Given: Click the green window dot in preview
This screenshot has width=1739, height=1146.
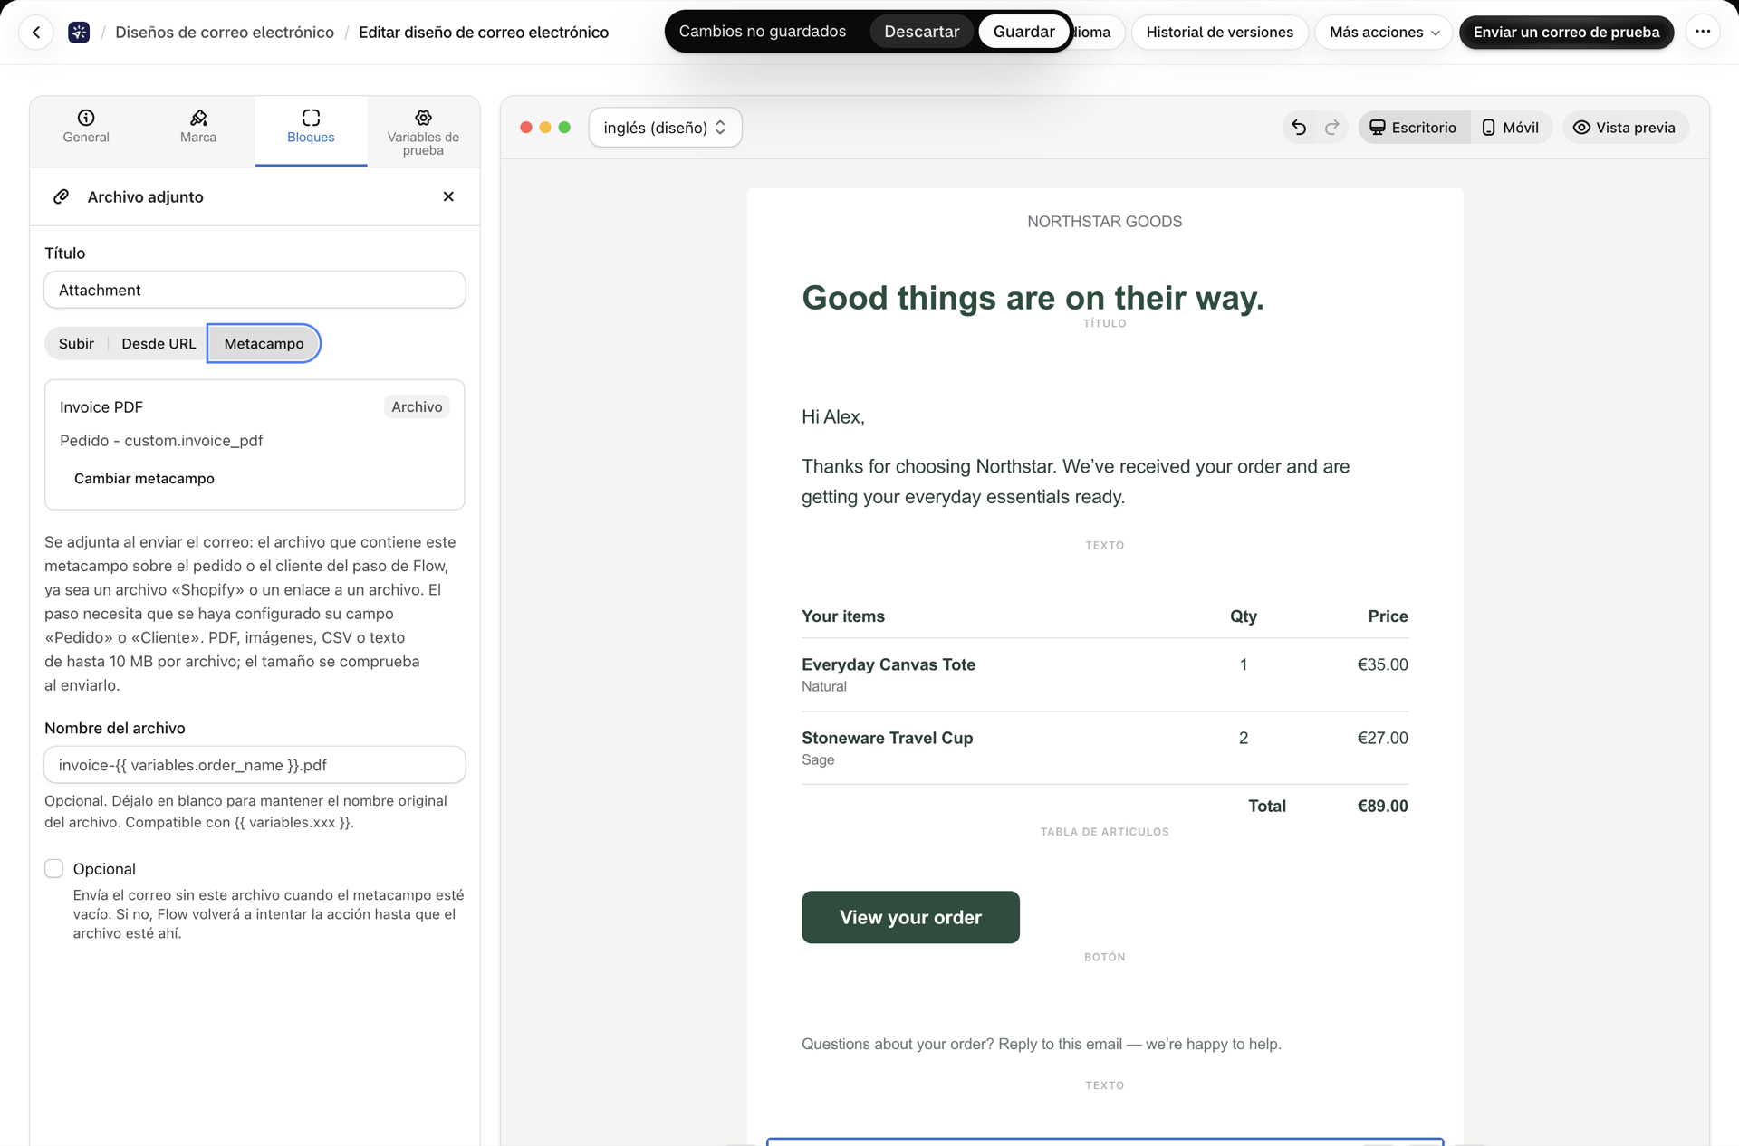Looking at the screenshot, I should (x=564, y=128).
